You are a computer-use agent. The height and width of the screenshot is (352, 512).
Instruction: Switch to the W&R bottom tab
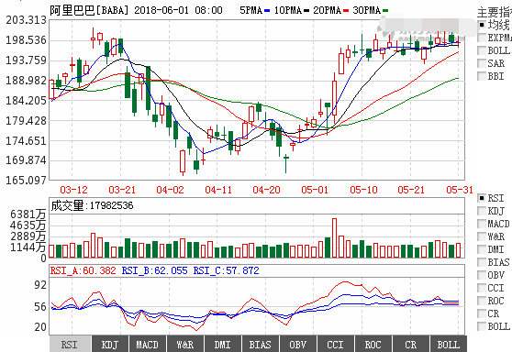tap(184, 345)
